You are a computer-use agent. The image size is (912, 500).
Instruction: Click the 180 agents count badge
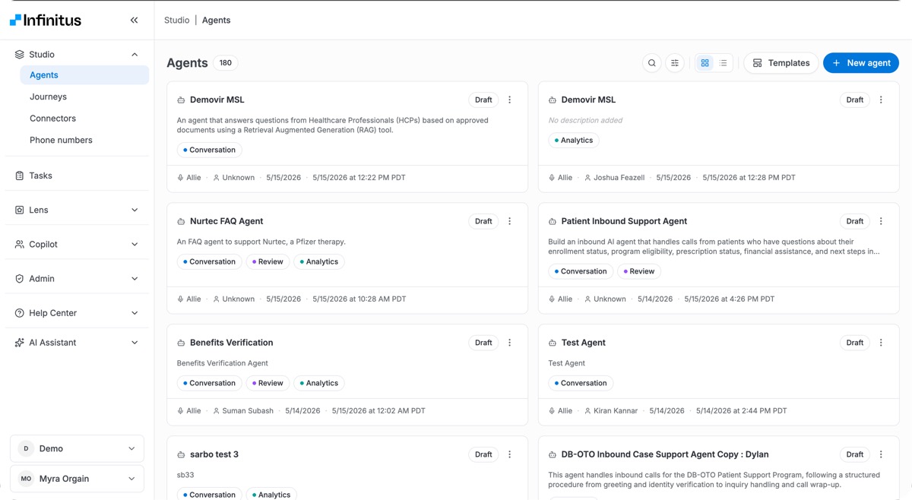click(226, 63)
